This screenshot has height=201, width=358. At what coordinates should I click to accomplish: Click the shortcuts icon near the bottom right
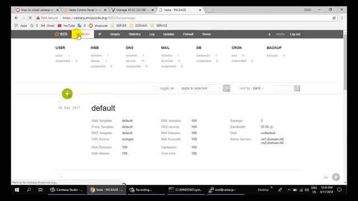coord(326,177)
